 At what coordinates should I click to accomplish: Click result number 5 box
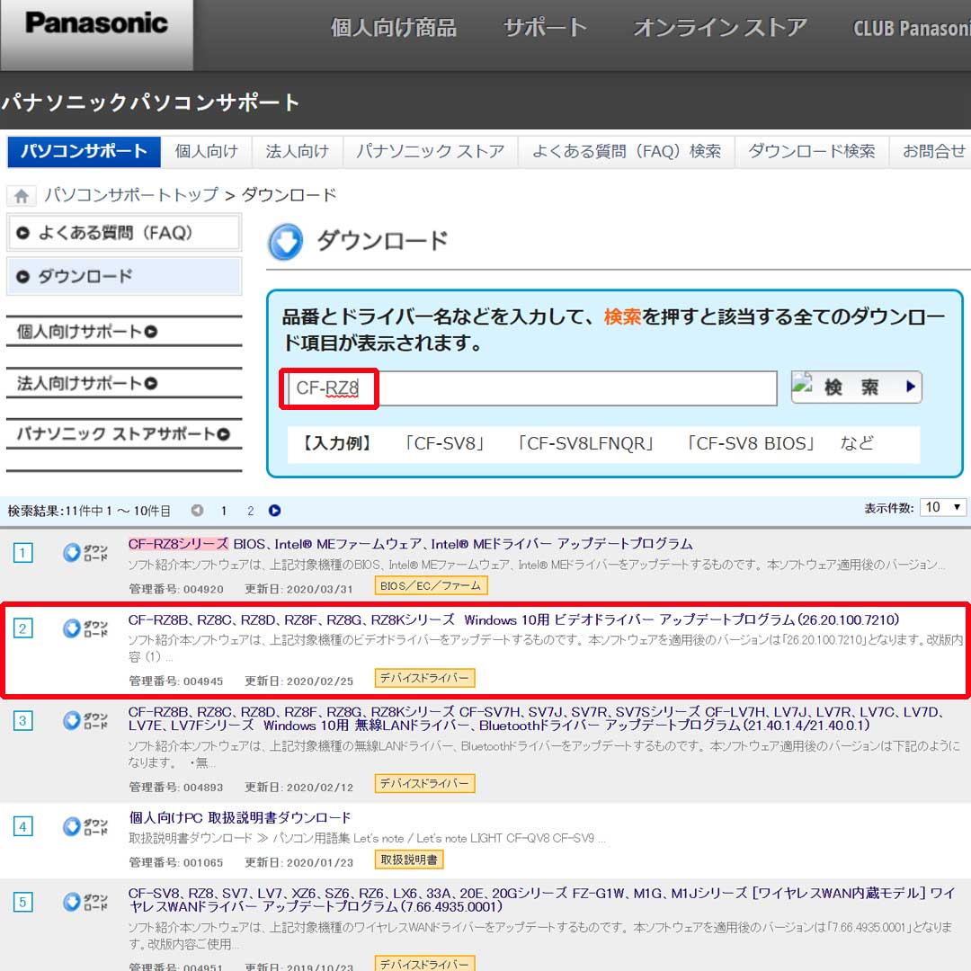(22, 902)
